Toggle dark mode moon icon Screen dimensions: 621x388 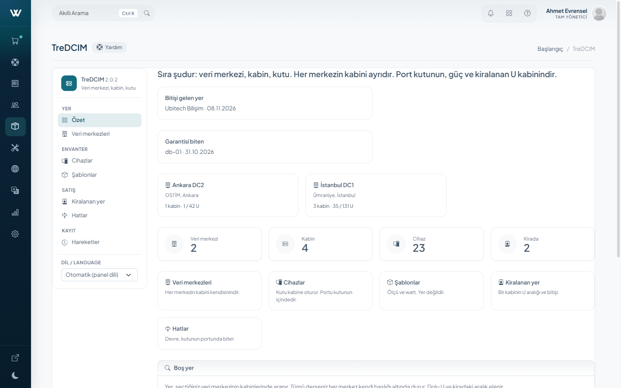coord(15,375)
